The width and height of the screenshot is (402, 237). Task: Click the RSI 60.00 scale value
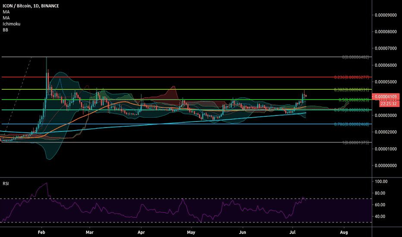click(x=380, y=205)
